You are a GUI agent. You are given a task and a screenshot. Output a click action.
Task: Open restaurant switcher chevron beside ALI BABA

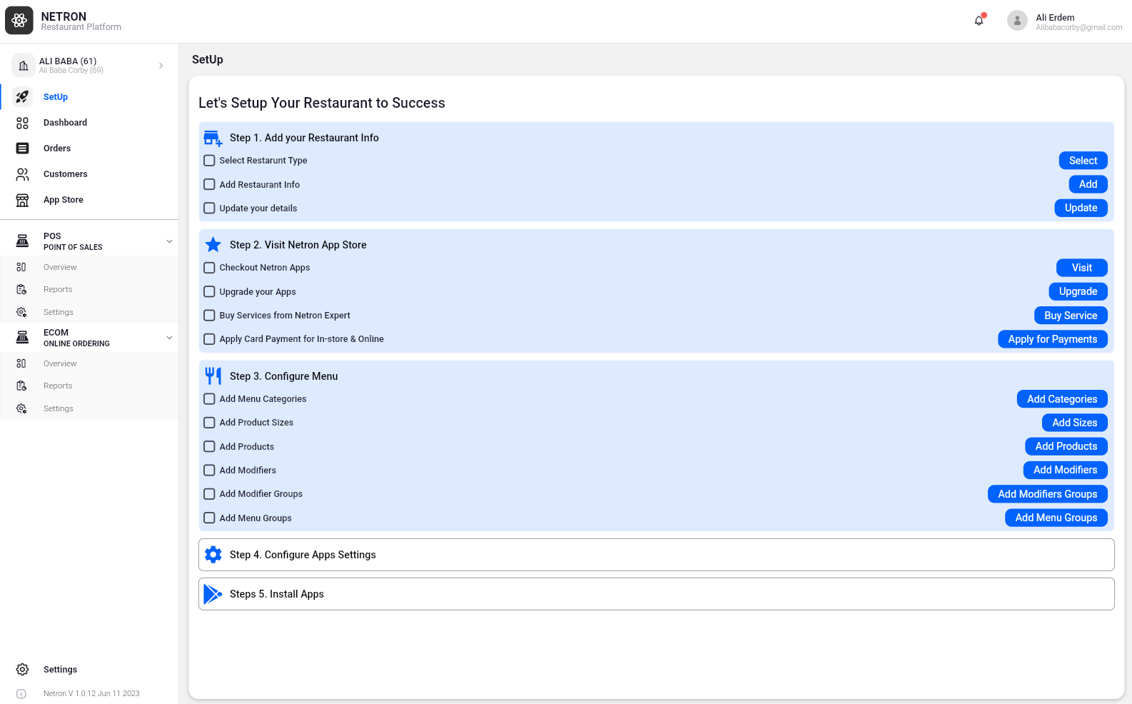pos(161,66)
